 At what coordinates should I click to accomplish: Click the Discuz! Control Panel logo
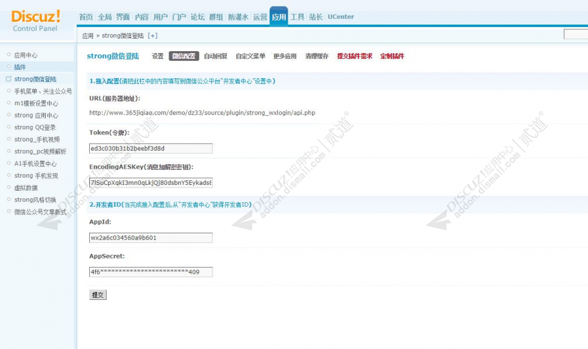click(x=36, y=21)
